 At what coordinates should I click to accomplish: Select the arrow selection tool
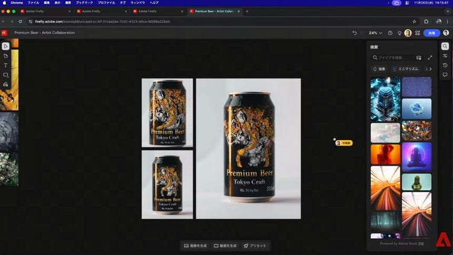(5, 46)
